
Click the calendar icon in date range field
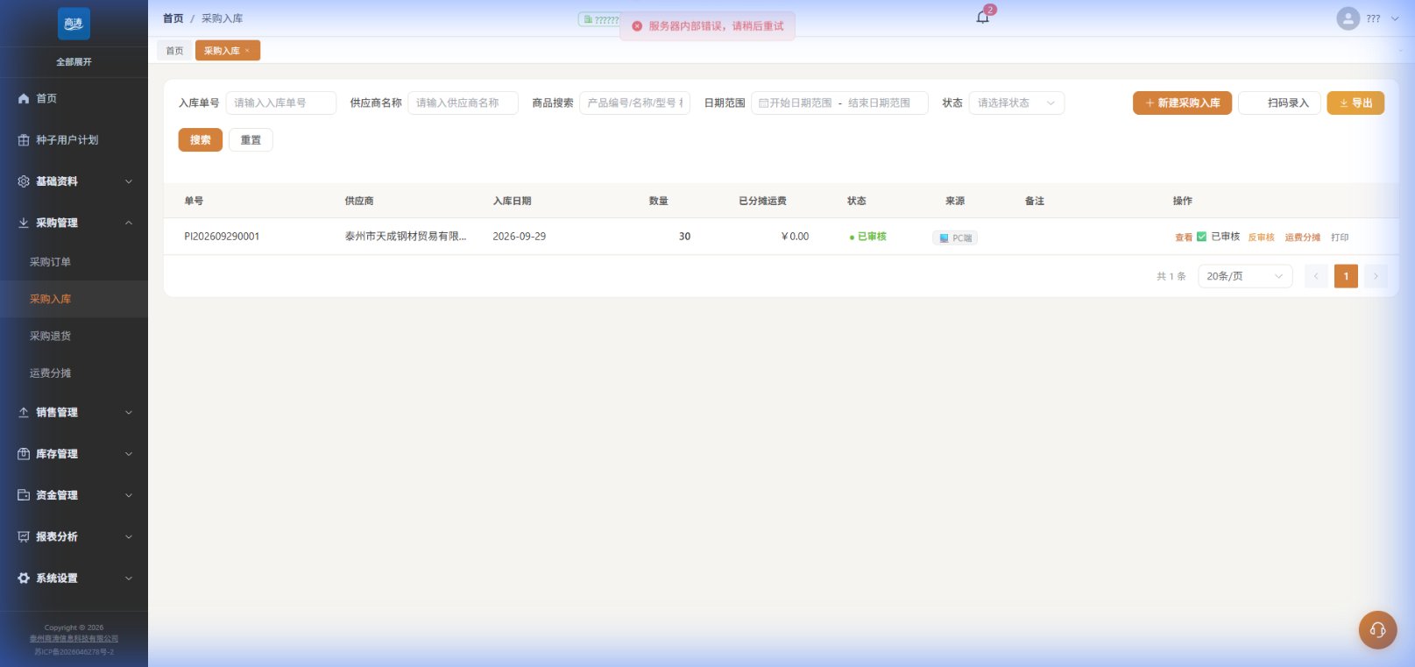763,103
